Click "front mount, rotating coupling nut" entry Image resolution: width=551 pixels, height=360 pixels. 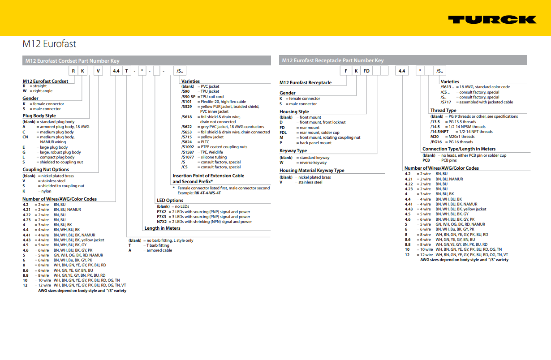point(320,137)
